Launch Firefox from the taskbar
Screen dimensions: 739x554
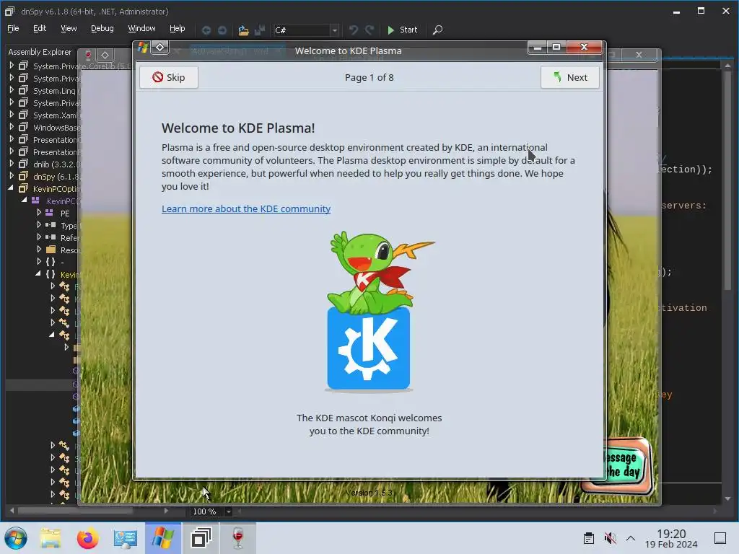[x=87, y=538]
